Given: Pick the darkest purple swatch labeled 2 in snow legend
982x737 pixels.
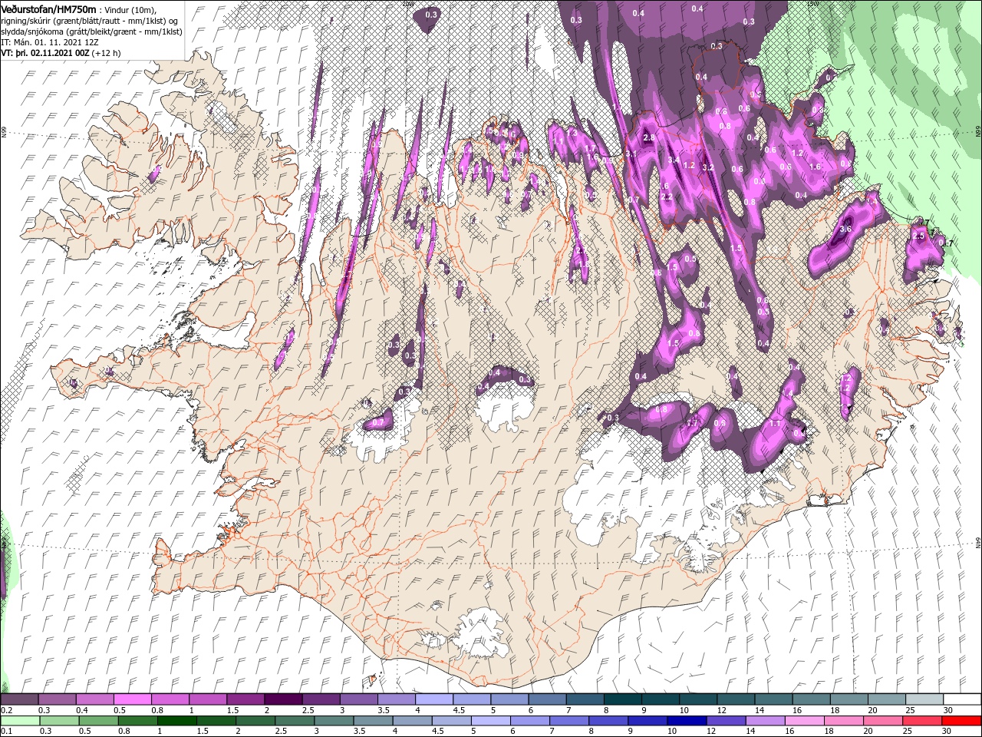Looking at the screenshot, I should [x=283, y=699].
